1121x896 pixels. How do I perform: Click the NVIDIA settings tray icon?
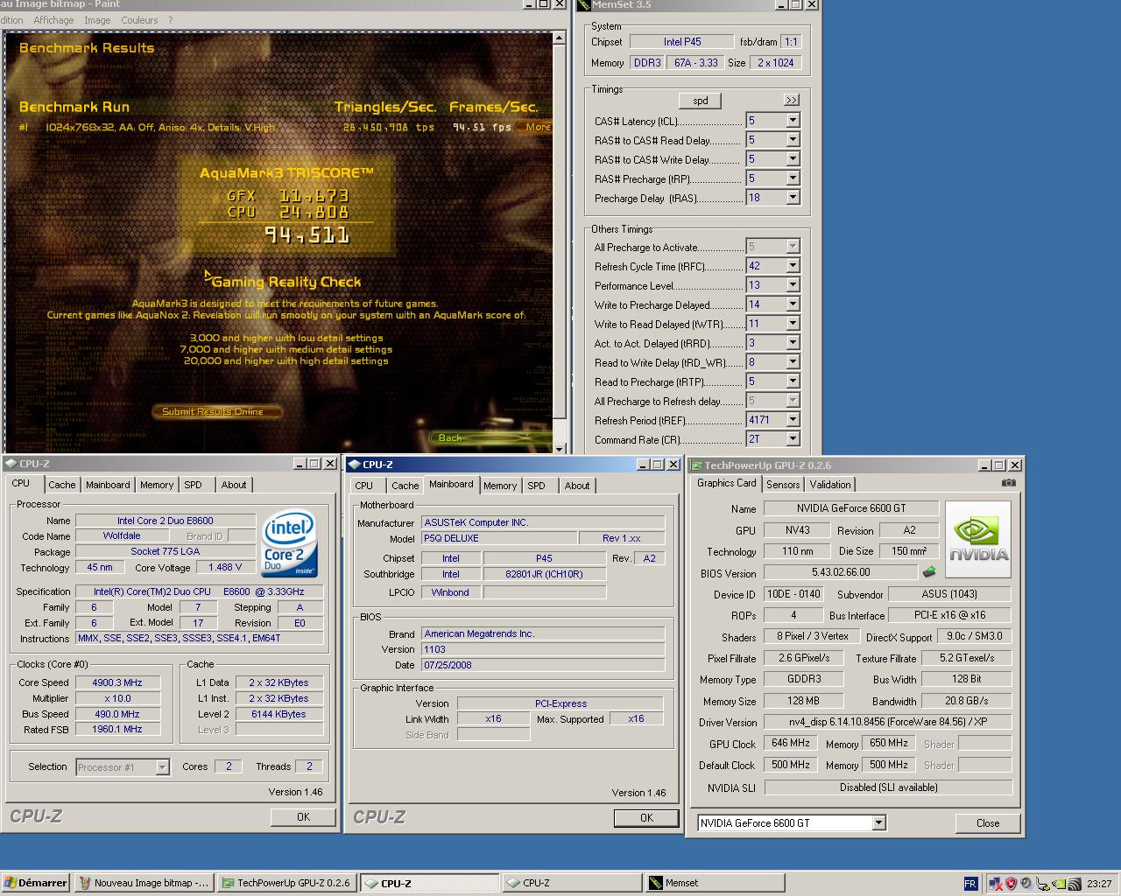pos(1059,884)
